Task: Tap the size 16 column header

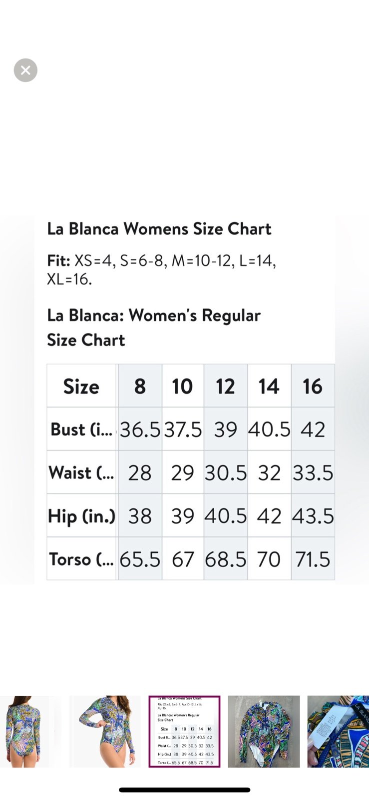Action: tap(313, 386)
